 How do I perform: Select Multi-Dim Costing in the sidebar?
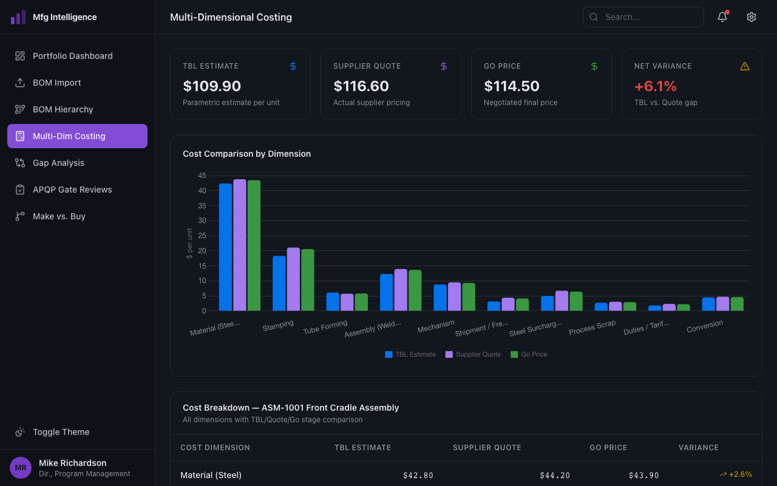pyautogui.click(x=77, y=135)
